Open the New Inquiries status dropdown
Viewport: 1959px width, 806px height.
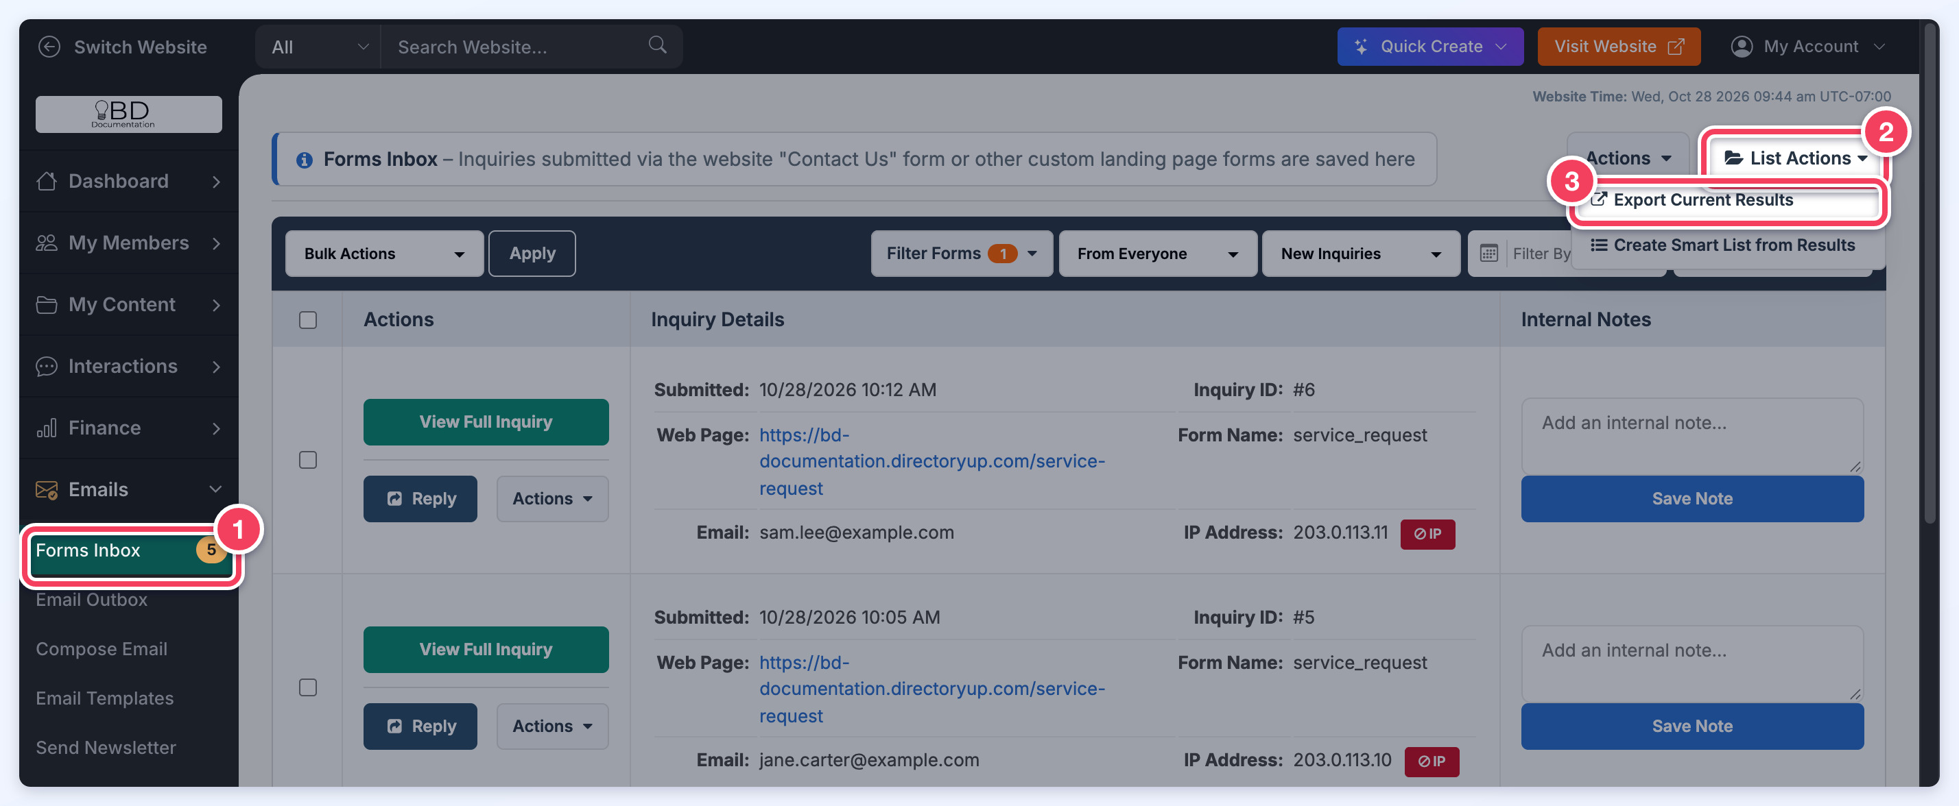(x=1360, y=254)
